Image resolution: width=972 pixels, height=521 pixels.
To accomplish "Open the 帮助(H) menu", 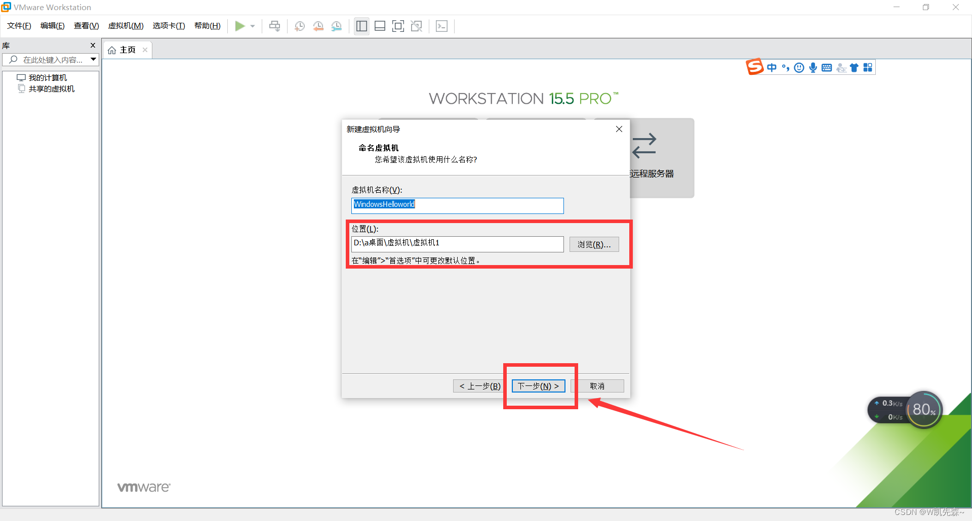I will click(208, 26).
